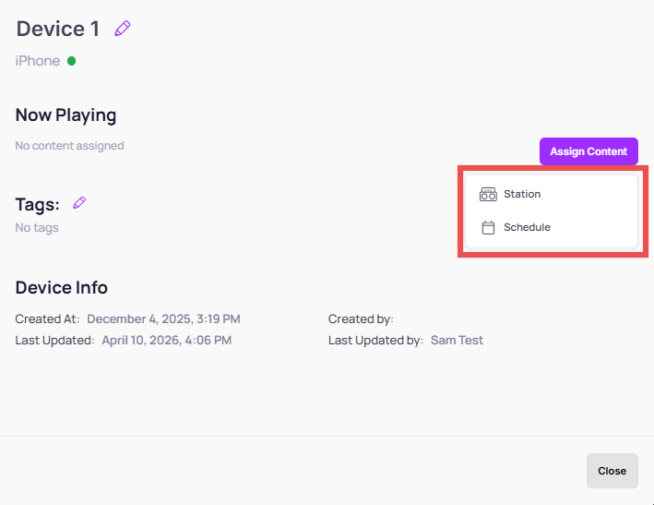Click the Created At date value
The height and width of the screenshot is (505, 654).
163,319
